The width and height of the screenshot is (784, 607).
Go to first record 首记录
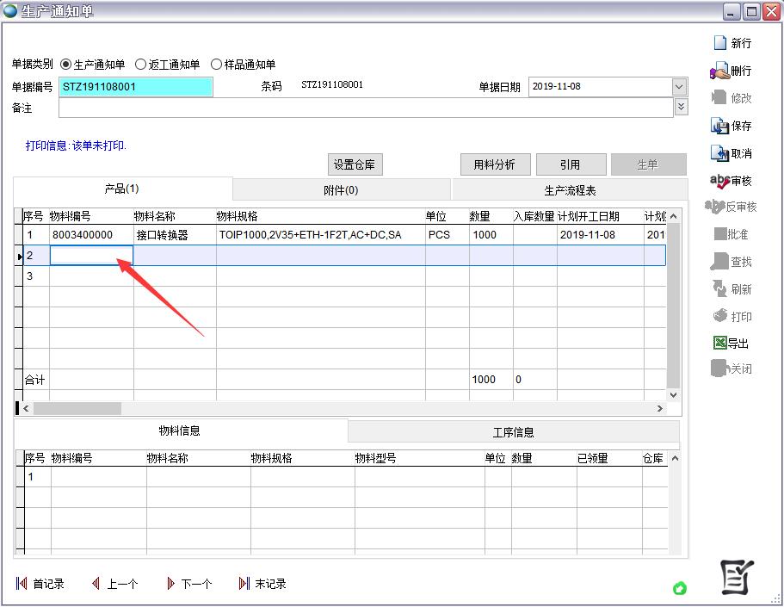(22, 584)
